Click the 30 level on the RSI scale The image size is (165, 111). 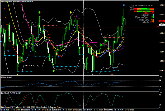click(160, 86)
